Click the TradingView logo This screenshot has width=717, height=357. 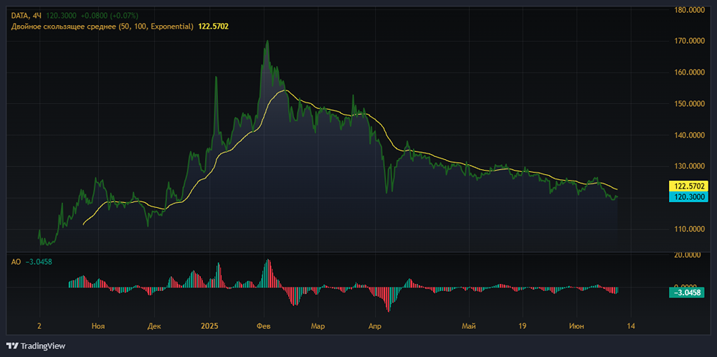(x=36, y=346)
